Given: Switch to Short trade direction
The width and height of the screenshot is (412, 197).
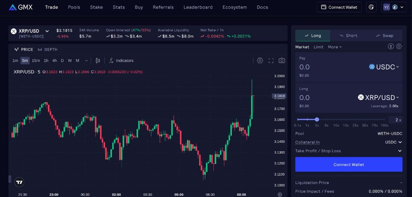Looking at the screenshot, I should click(x=348, y=35).
